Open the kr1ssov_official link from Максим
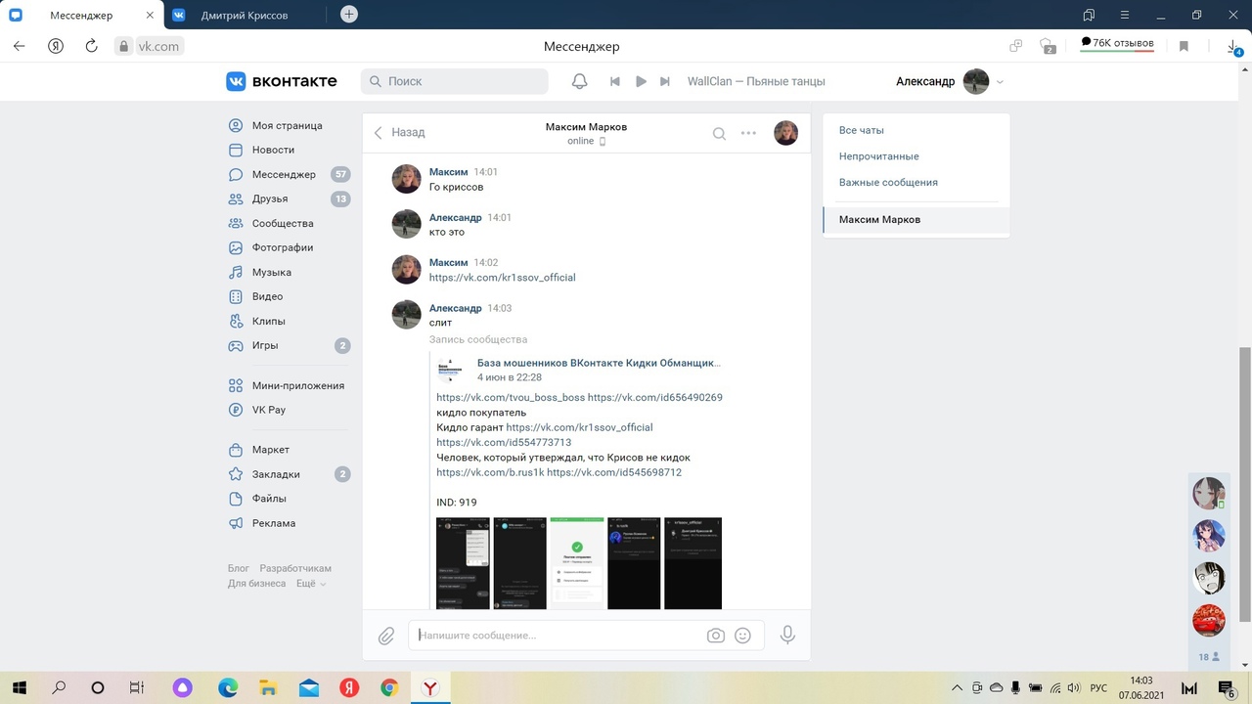Image resolution: width=1252 pixels, height=704 pixels. [x=502, y=278]
